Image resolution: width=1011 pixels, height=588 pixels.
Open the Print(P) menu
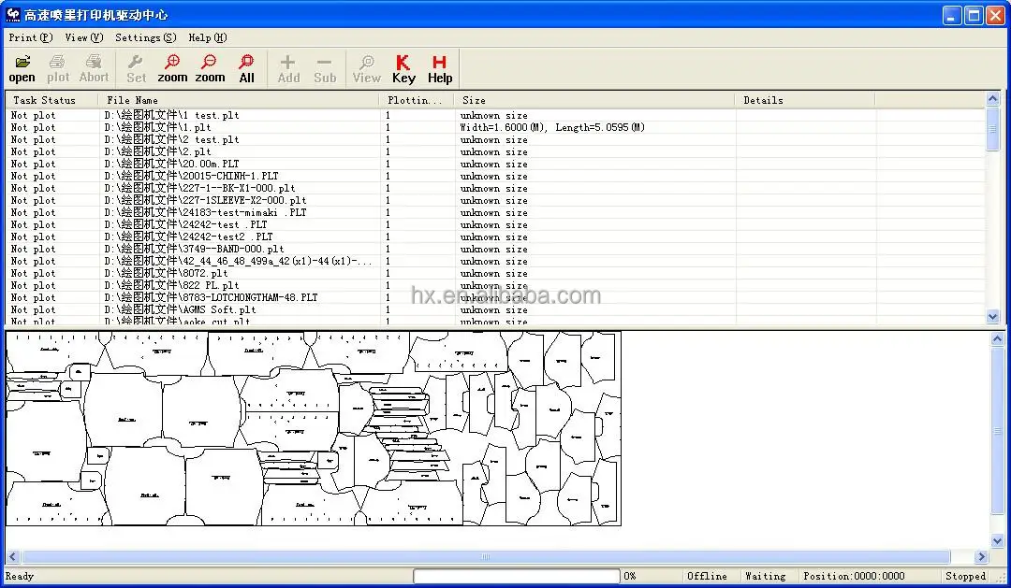pyautogui.click(x=30, y=37)
